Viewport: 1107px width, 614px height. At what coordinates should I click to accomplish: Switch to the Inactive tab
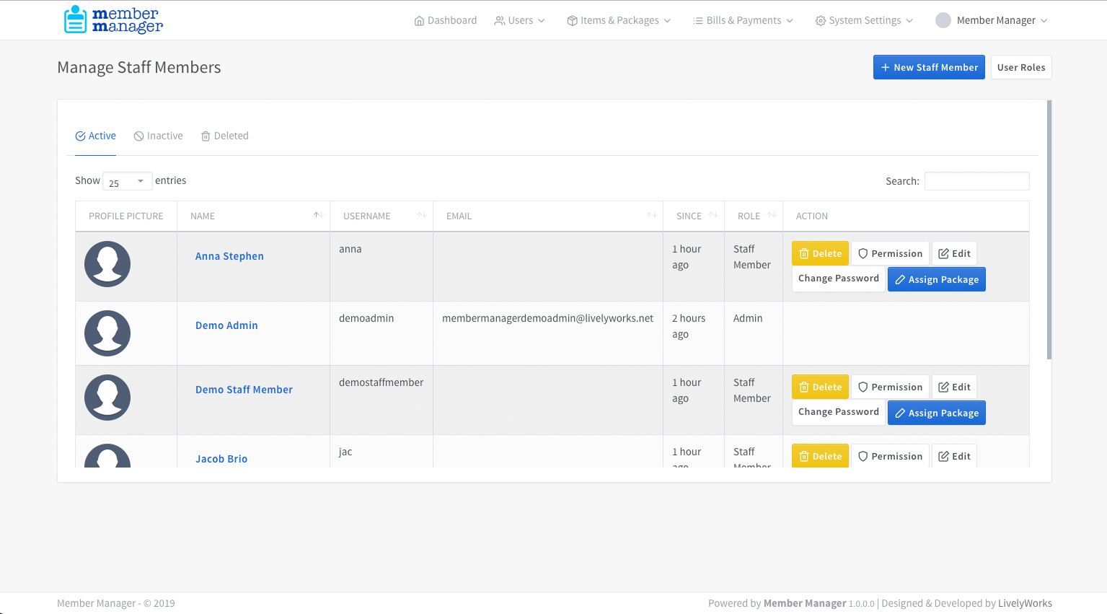pyautogui.click(x=158, y=136)
